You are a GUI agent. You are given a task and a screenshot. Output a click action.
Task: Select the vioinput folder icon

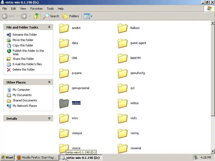64,134
